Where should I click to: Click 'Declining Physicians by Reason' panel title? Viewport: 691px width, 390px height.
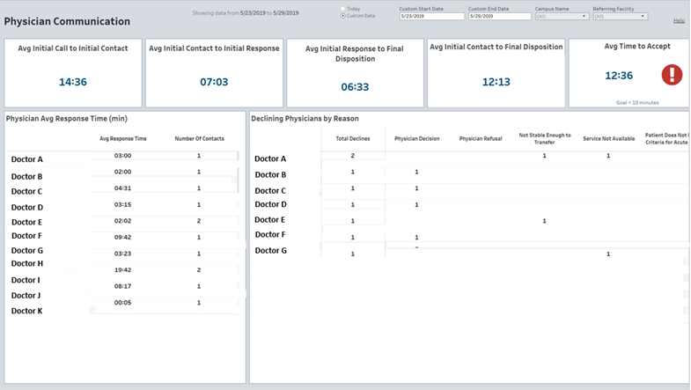pos(305,118)
